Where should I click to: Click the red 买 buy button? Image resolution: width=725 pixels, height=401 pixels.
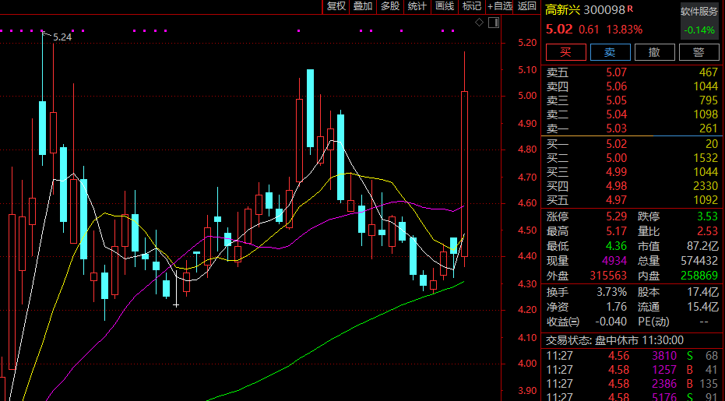coord(566,52)
